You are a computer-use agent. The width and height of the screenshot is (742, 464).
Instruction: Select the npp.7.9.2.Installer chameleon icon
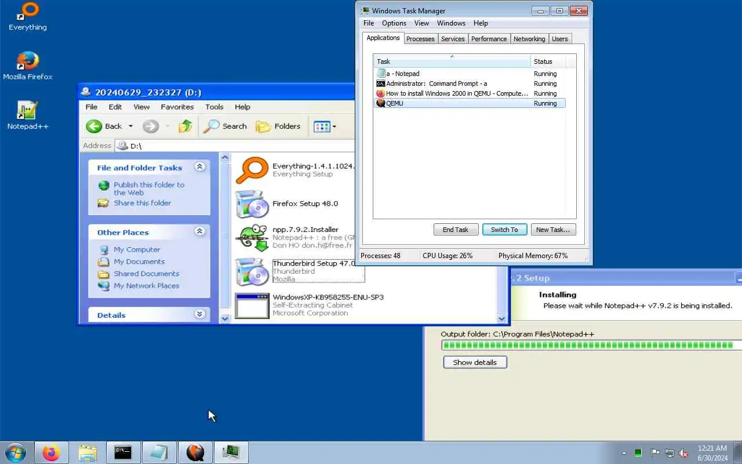pyautogui.click(x=252, y=237)
